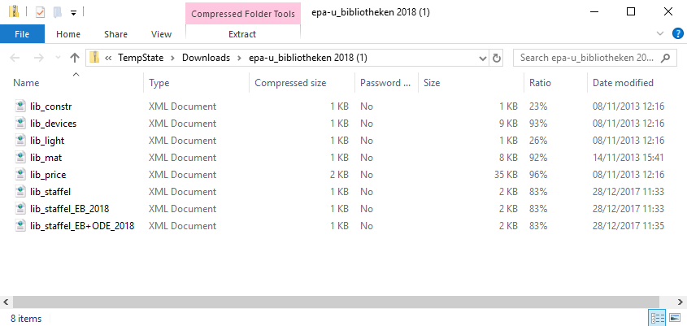The image size is (687, 326).
Task: Click the Properties icon in quick access toolbar
Action: point(40,12)
